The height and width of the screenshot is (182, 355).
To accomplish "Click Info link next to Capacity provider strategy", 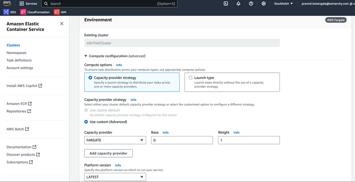I will [133, 99].
